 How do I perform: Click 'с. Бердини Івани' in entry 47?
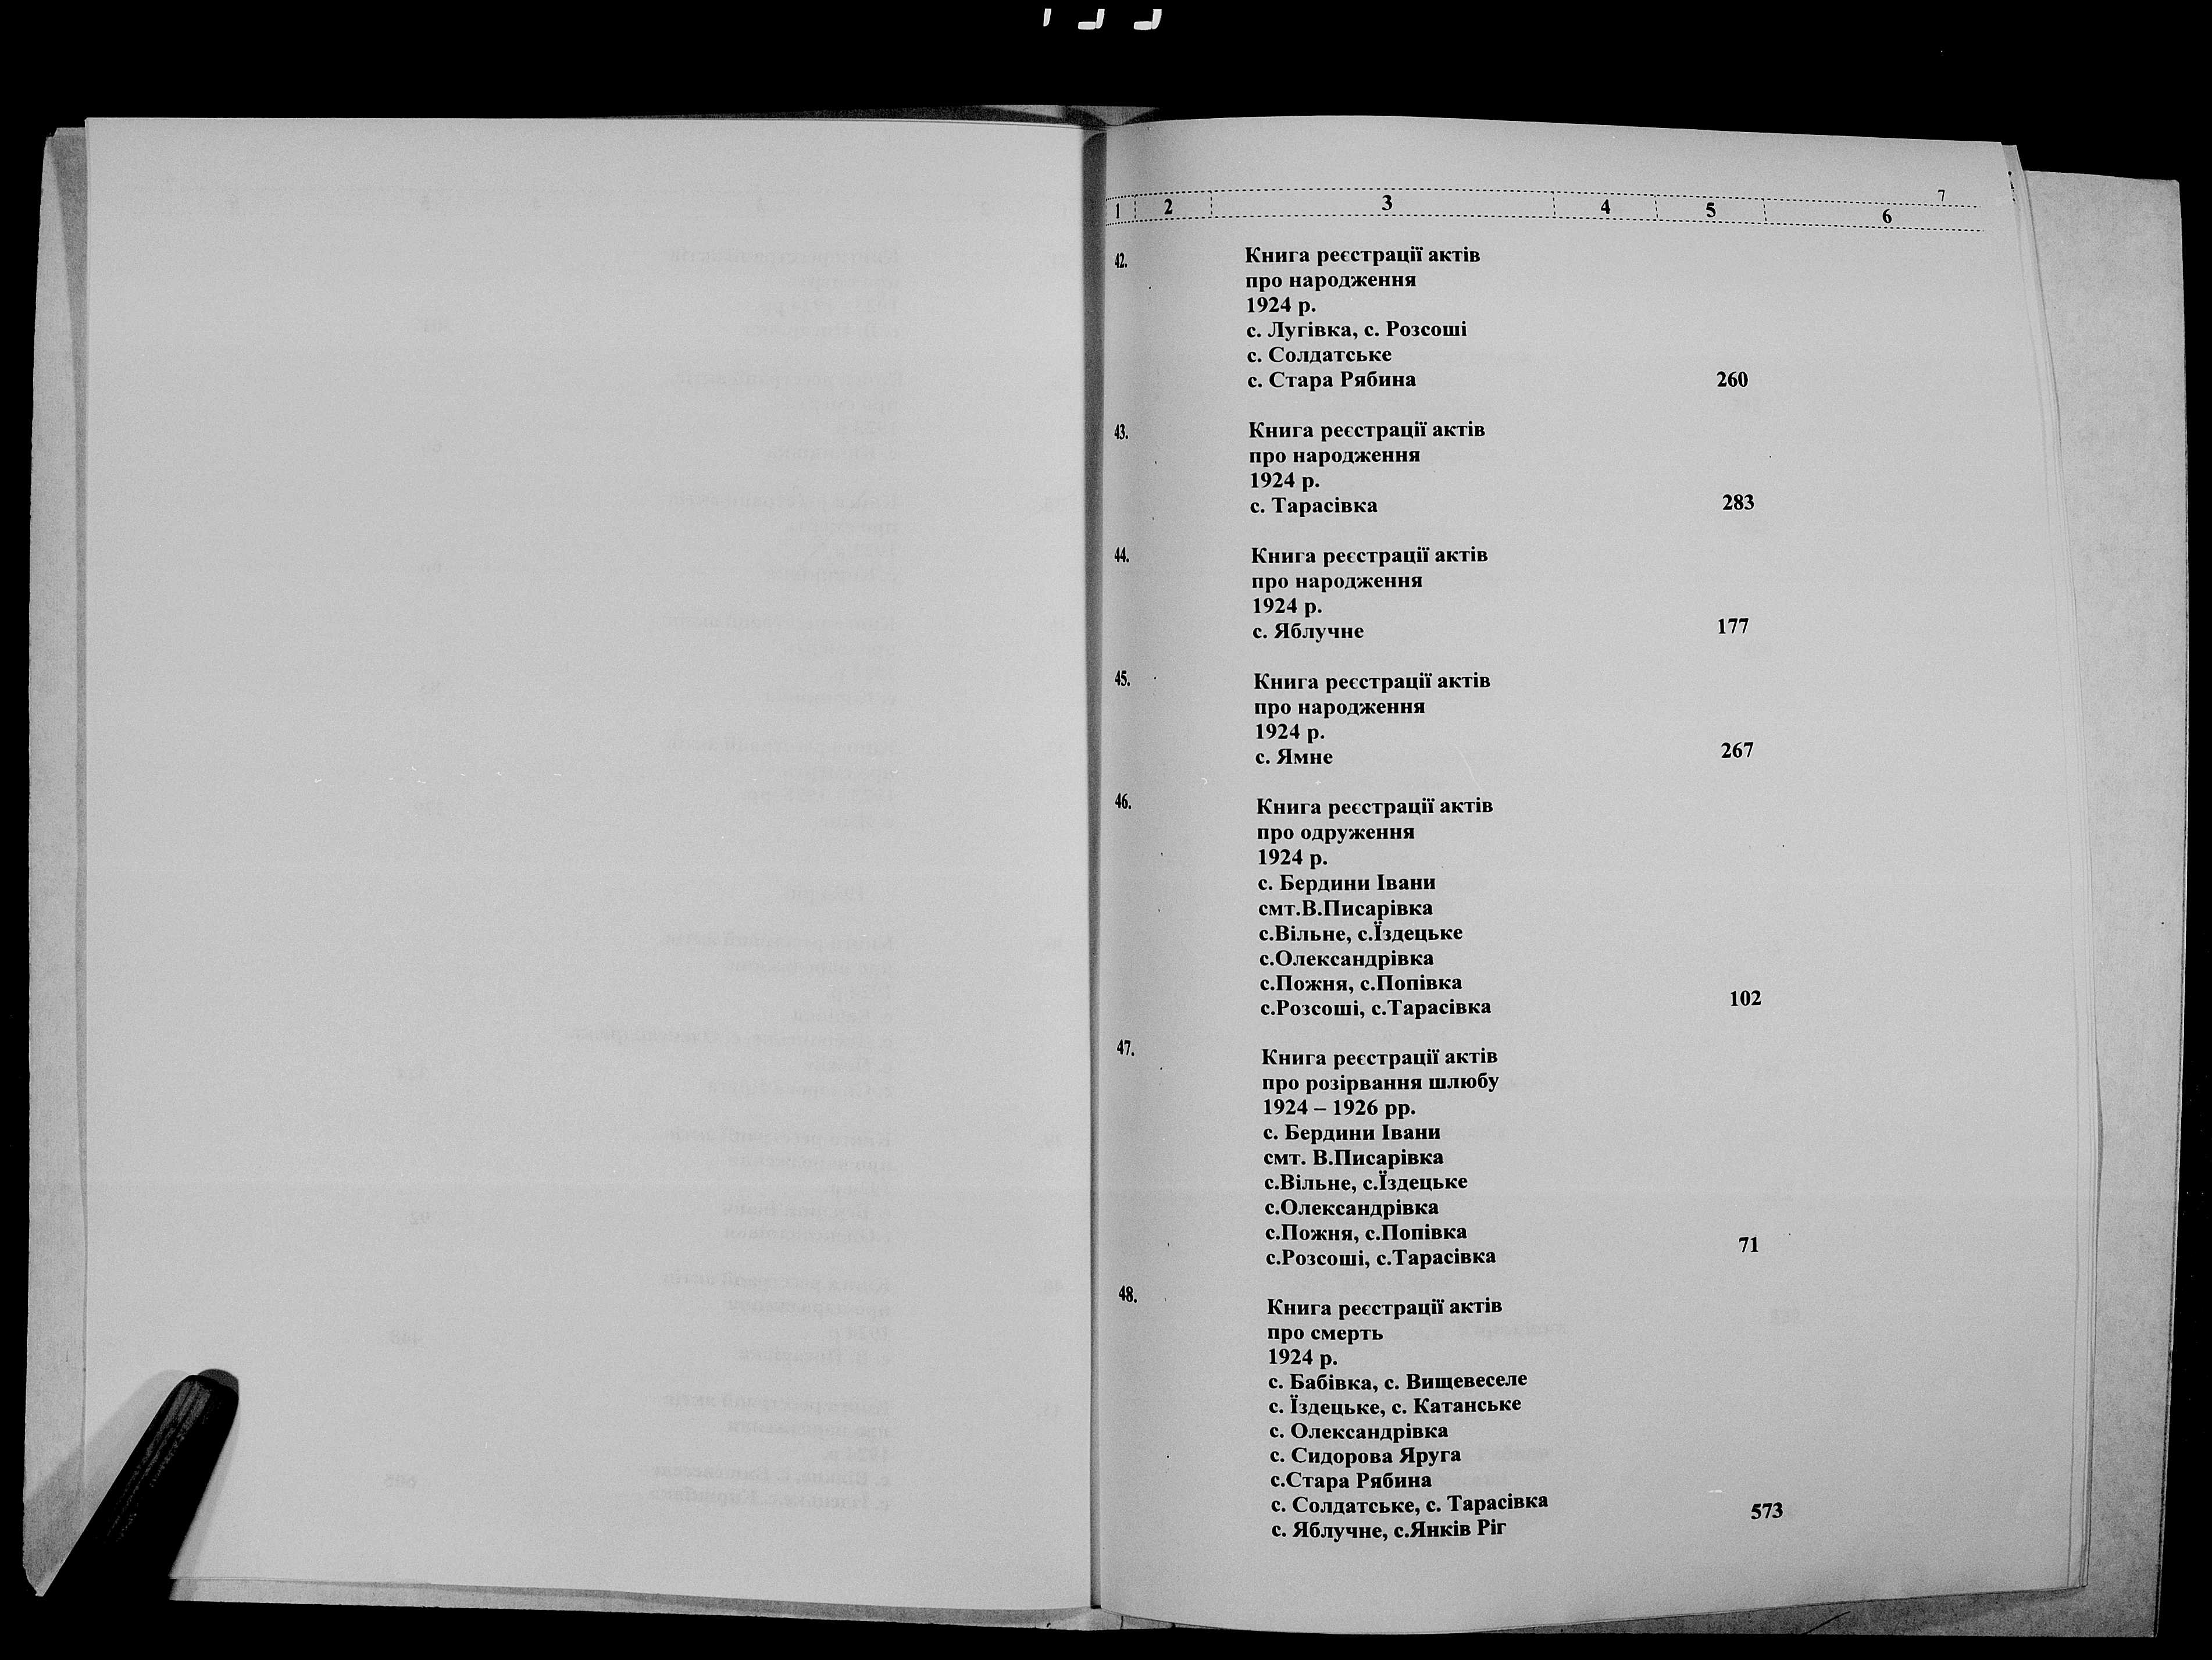point(1352,1133)
